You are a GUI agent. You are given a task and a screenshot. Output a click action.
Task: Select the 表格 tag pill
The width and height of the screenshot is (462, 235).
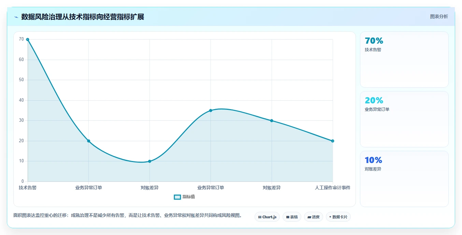pyautogui.click(x=292, y=217)
